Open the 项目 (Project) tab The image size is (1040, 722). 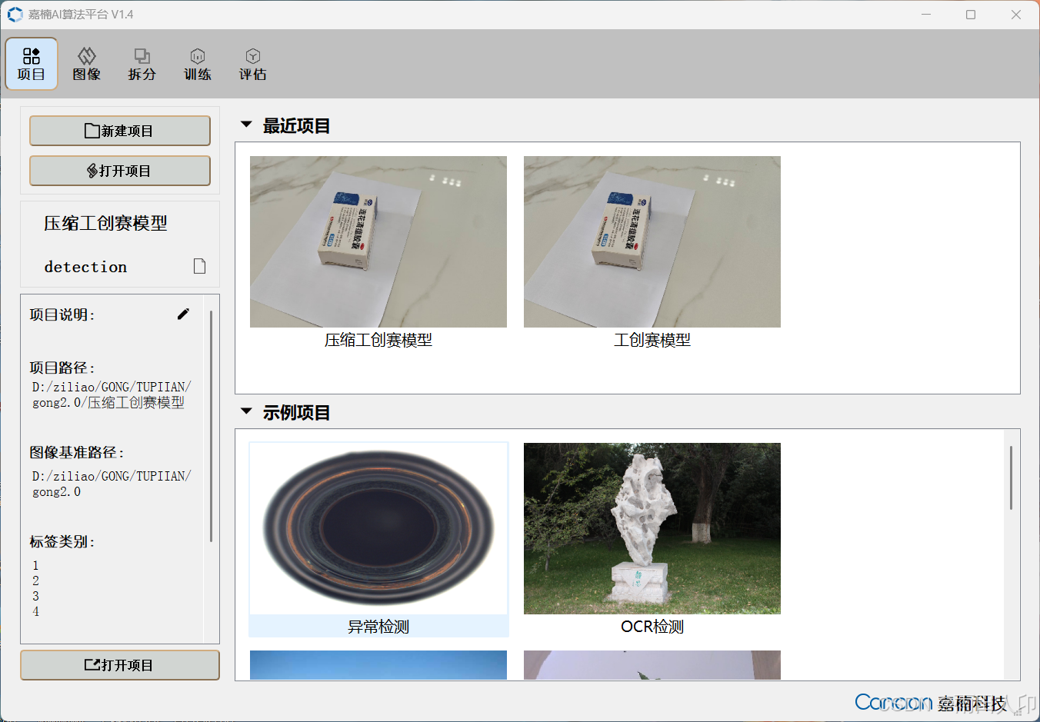tap(32, 64)
